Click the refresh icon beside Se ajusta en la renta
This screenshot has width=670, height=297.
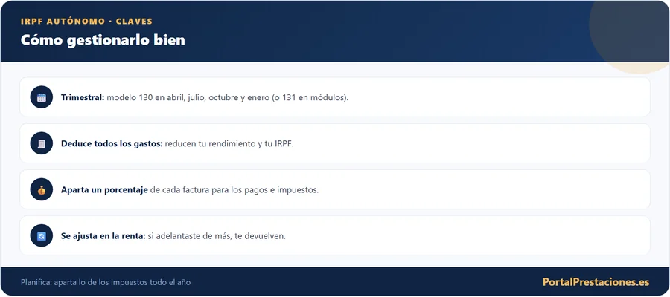[42, 235]
